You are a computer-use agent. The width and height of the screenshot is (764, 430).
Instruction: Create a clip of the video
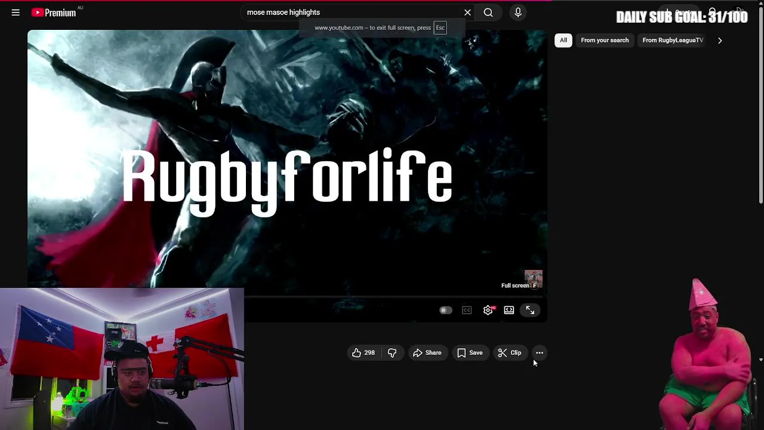point(510,353)
